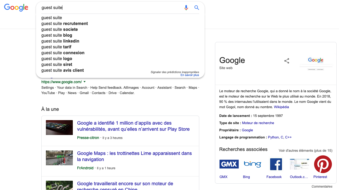Click the share icon in Google panel
This screenshot has width=339, height=190.
pyautogui.click(x=287, y=61)
